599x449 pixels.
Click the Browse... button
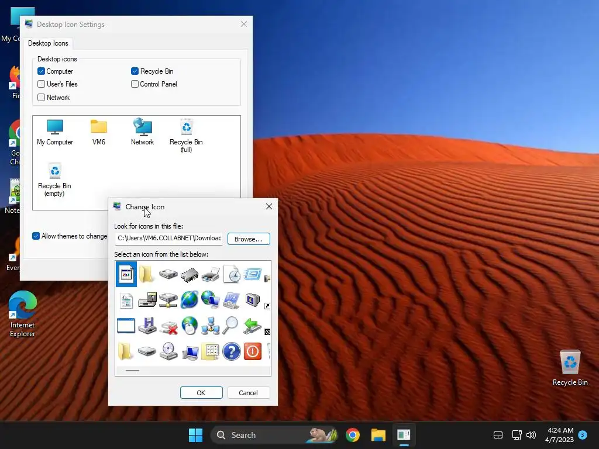coord(249,239)
